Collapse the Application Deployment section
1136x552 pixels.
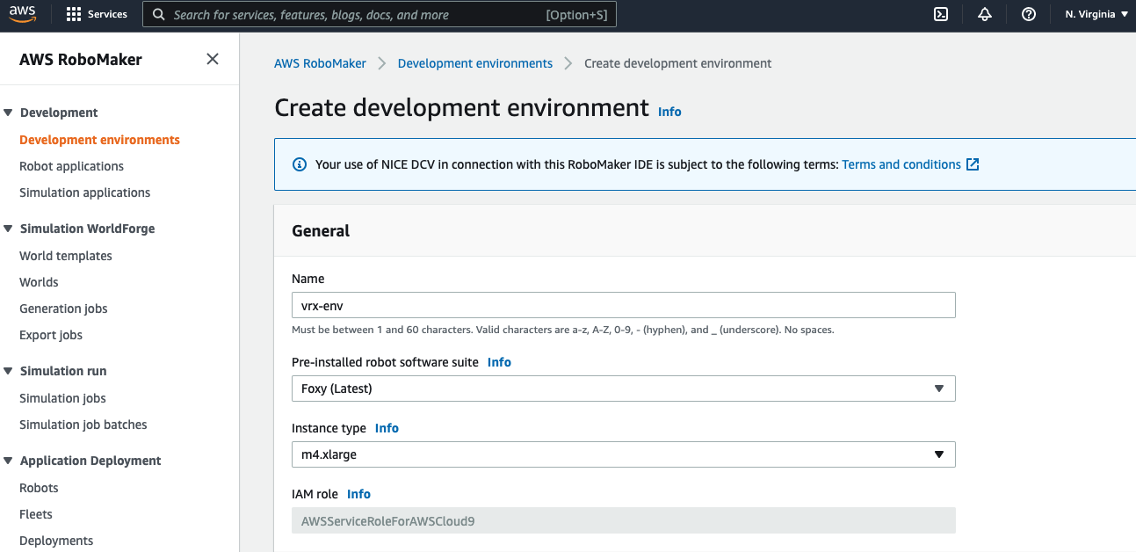[9, 461]
